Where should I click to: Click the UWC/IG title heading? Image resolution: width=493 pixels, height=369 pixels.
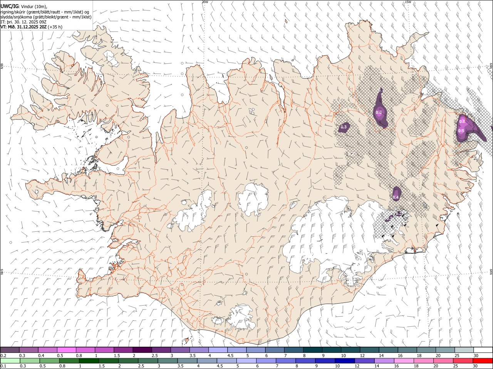[x=9, y=7]
